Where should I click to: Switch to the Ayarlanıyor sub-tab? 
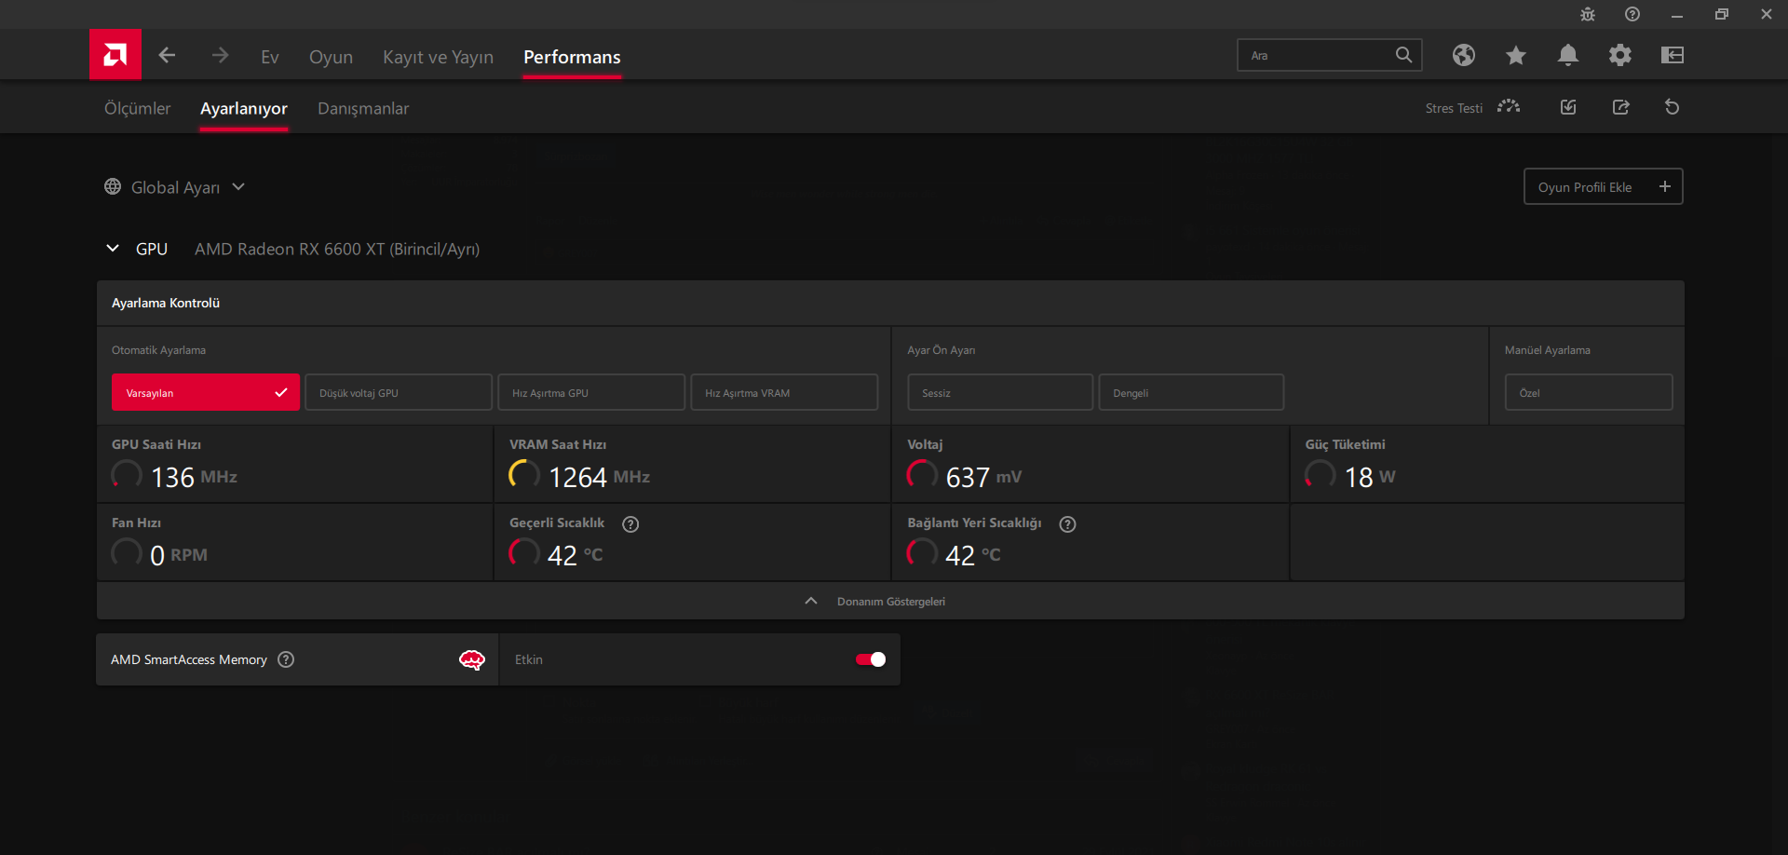coord(244,109)
